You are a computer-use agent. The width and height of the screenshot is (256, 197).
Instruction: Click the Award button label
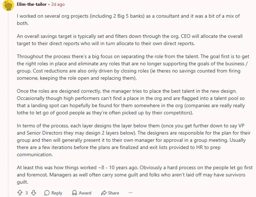85,193
